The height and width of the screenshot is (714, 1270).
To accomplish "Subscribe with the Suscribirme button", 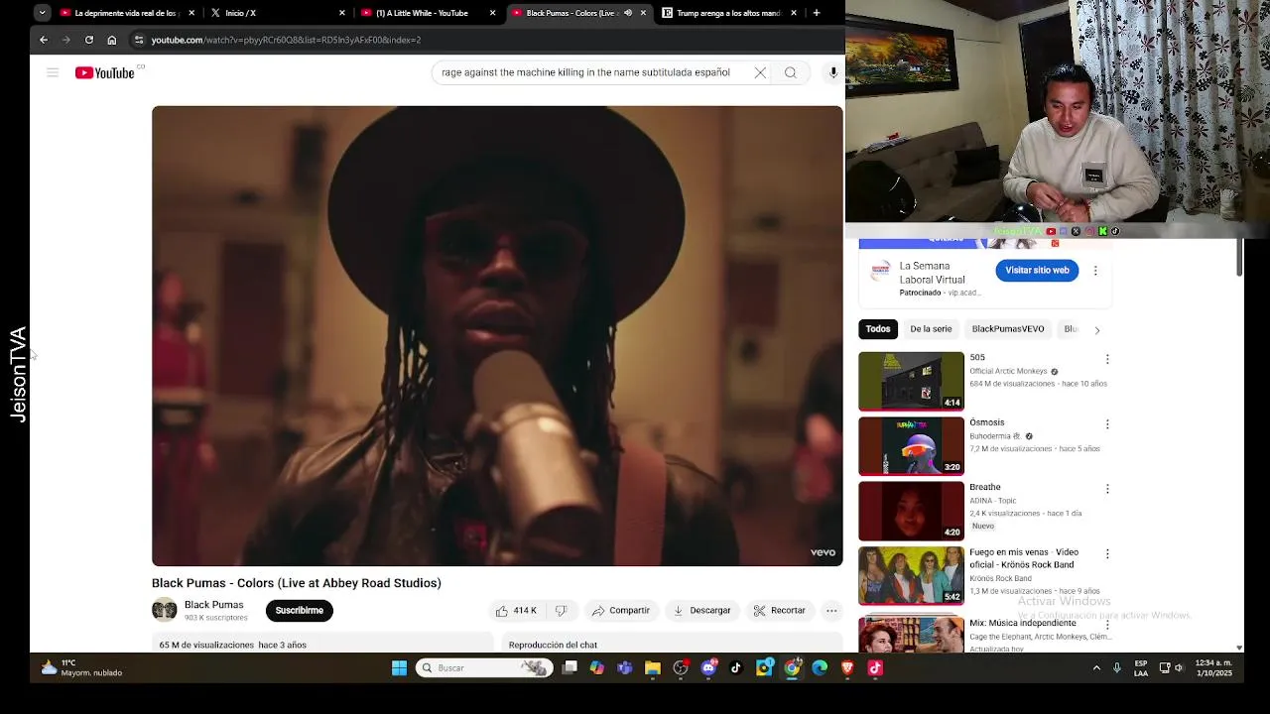I will click(x=299, y=611).
